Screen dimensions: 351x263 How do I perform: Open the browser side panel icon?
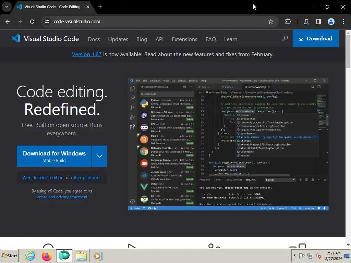[x=318, y=22]
